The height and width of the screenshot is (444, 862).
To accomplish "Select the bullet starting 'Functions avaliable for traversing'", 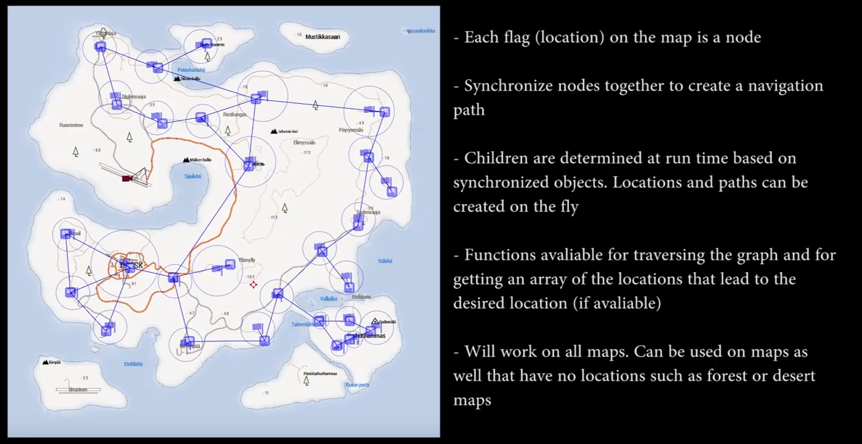I will tap(644, 279).
